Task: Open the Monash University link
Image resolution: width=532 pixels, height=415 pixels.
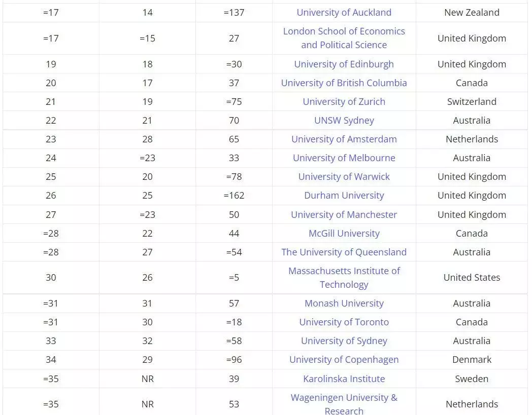Action: 344,304
